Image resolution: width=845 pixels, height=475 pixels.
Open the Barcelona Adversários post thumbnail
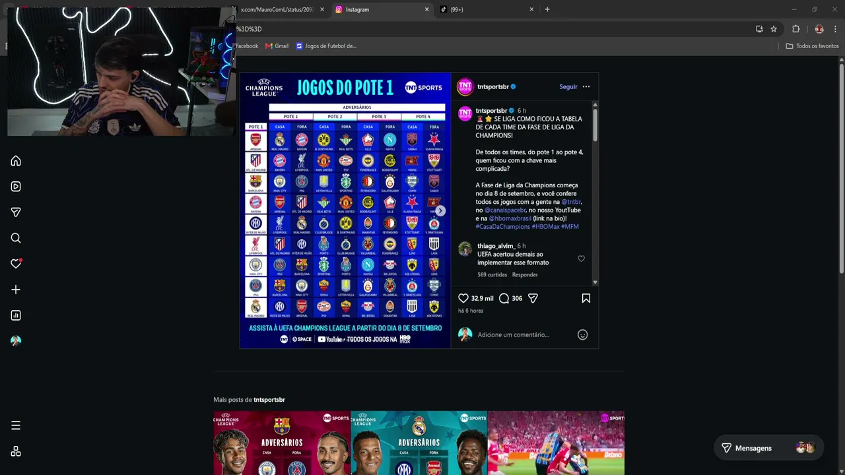click(282, 443)
